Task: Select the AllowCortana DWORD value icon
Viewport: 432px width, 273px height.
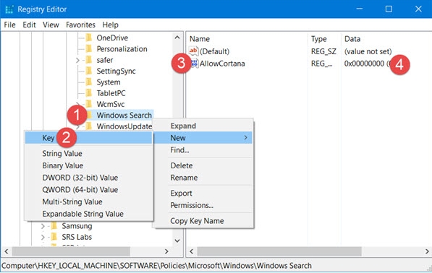Action: [195, 64]
